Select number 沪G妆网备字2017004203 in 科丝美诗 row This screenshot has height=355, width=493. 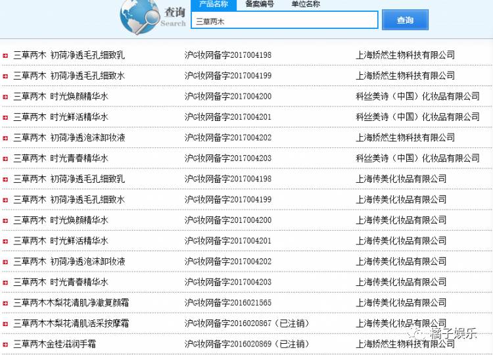pyautogui.click(x=228, y=158)
